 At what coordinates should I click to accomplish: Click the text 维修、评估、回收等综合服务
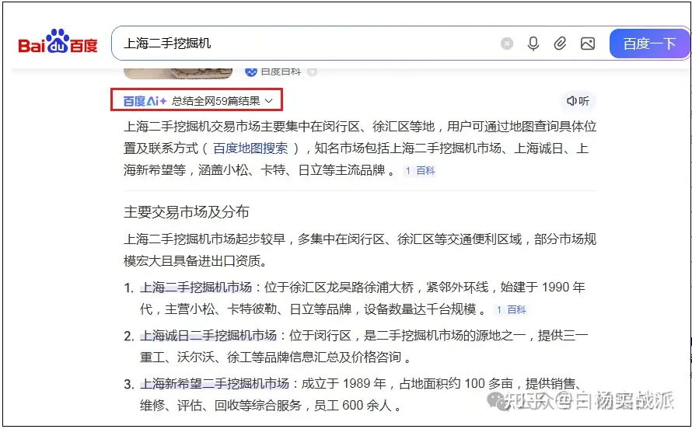(221, 405)
